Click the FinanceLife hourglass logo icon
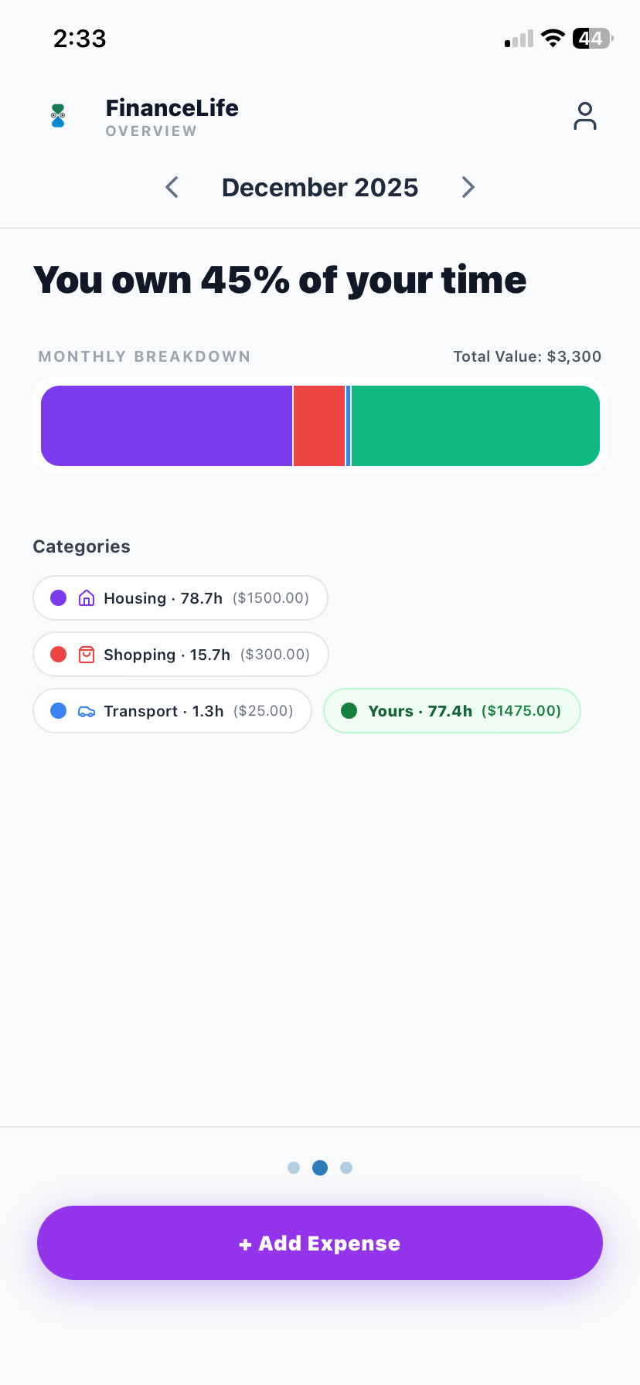 pos(57,116)
